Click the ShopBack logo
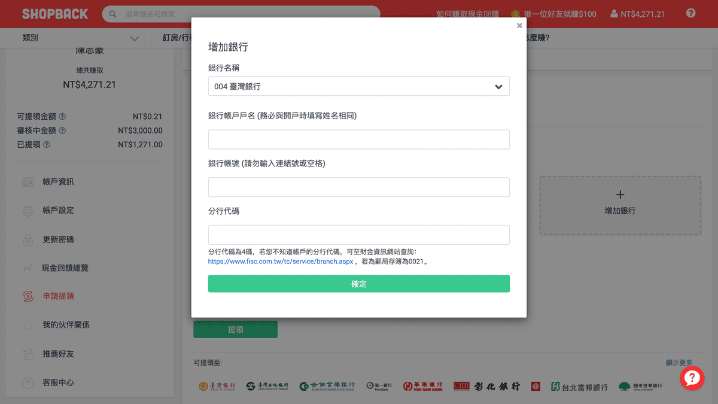Image resolution: width=718 pixels, height=404 pixels. [x=54, y=13]
